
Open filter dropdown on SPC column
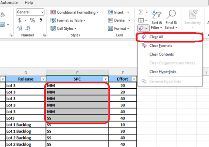coord(105,79)
